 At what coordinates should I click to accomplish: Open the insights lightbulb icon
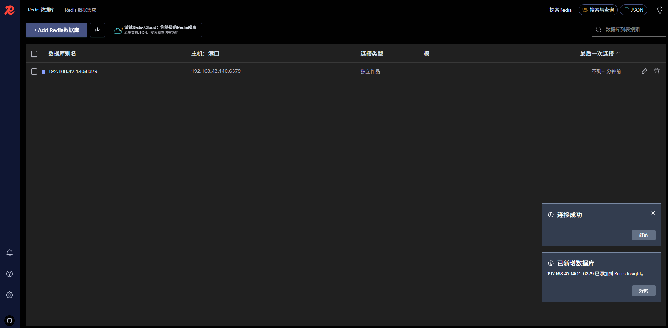pyautogui.click(x=660, y=10)
